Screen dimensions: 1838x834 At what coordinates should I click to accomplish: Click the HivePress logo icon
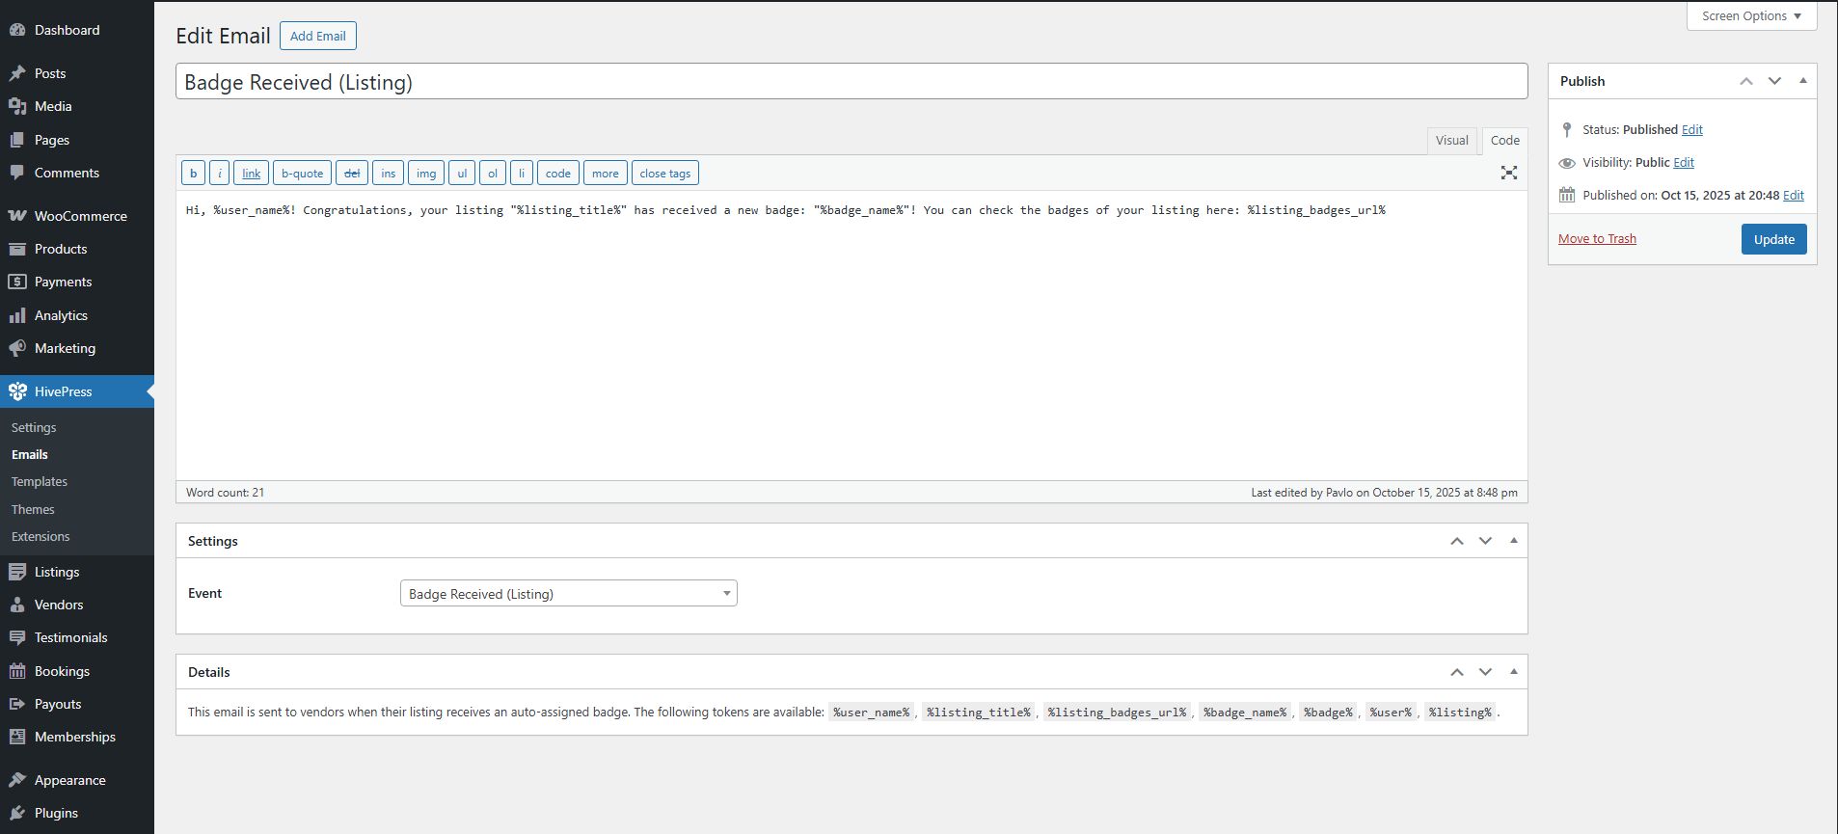[x=17, y=391]
